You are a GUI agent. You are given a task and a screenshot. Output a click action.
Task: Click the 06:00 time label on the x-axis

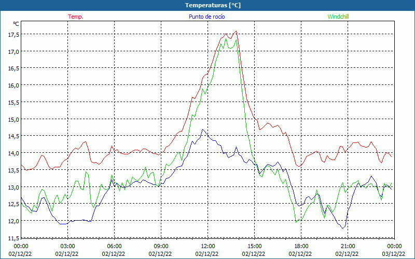(114, 246)
